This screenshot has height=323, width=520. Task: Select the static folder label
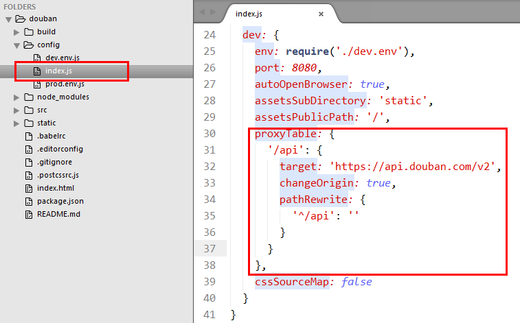pyautogui.click(x=47, y=123)
